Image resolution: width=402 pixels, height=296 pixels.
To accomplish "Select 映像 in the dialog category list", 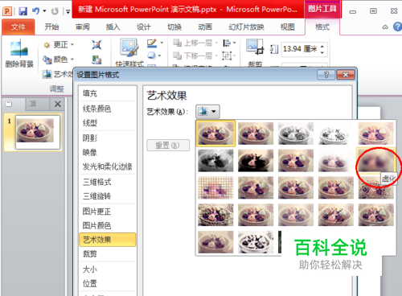I will [x=108, y=153].
